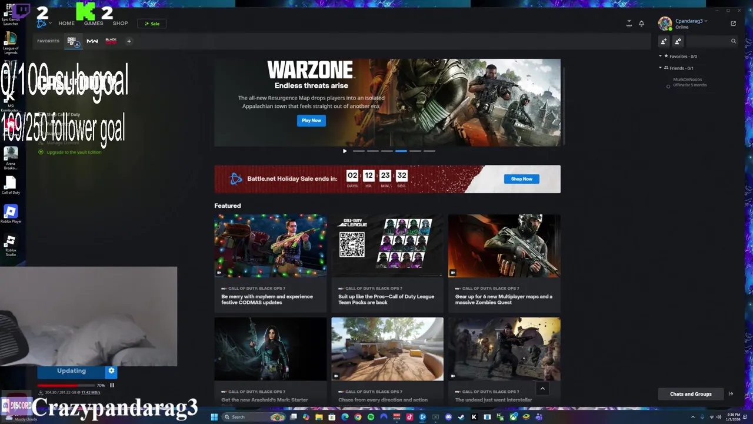This screenshot has width=753, height=424.
Task: Click Upgrade to the Vault Edition
Action: [x=70, y=152]
